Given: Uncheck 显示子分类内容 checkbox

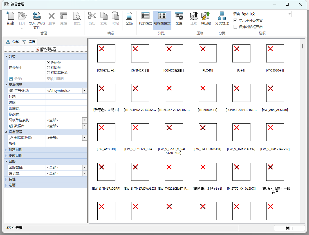Looking at the screenshot, I should [x=235, y=20].
